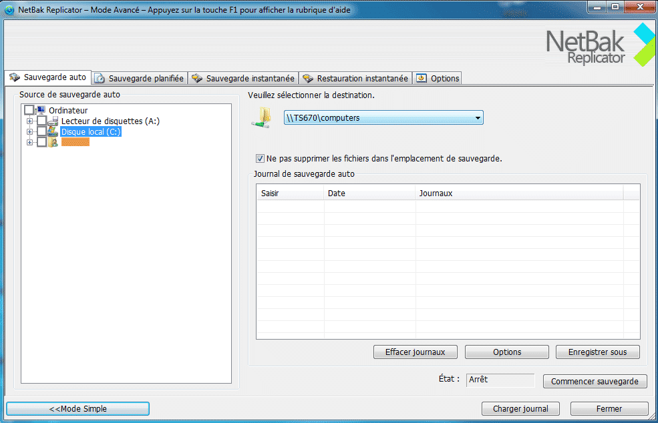
Task: Open the Options tab
Action: pos(438,79)
